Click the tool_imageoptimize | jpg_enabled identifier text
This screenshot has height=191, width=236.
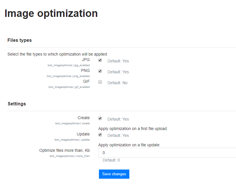(69, 65)
